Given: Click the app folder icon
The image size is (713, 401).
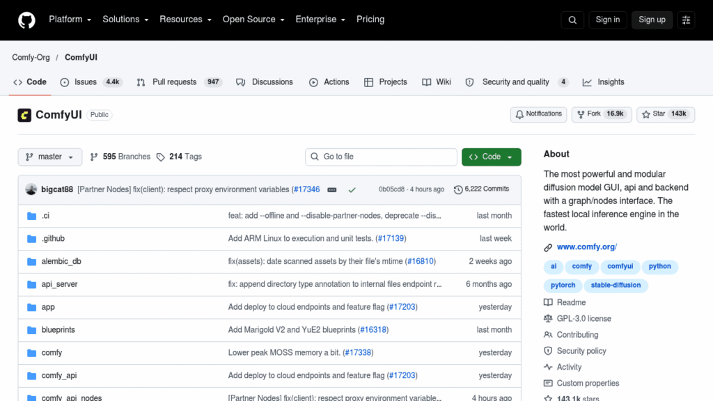Looking at the screenshot, I should click(x=31, y=307).
